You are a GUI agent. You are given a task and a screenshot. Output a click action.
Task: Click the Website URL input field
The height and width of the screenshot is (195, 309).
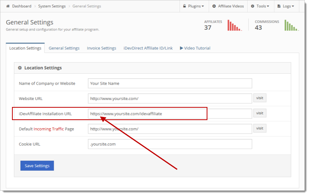170,98
